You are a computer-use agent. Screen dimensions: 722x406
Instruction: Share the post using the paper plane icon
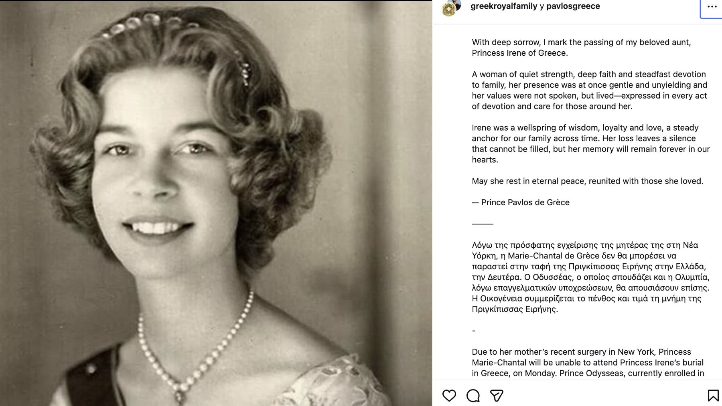[497, 396]
